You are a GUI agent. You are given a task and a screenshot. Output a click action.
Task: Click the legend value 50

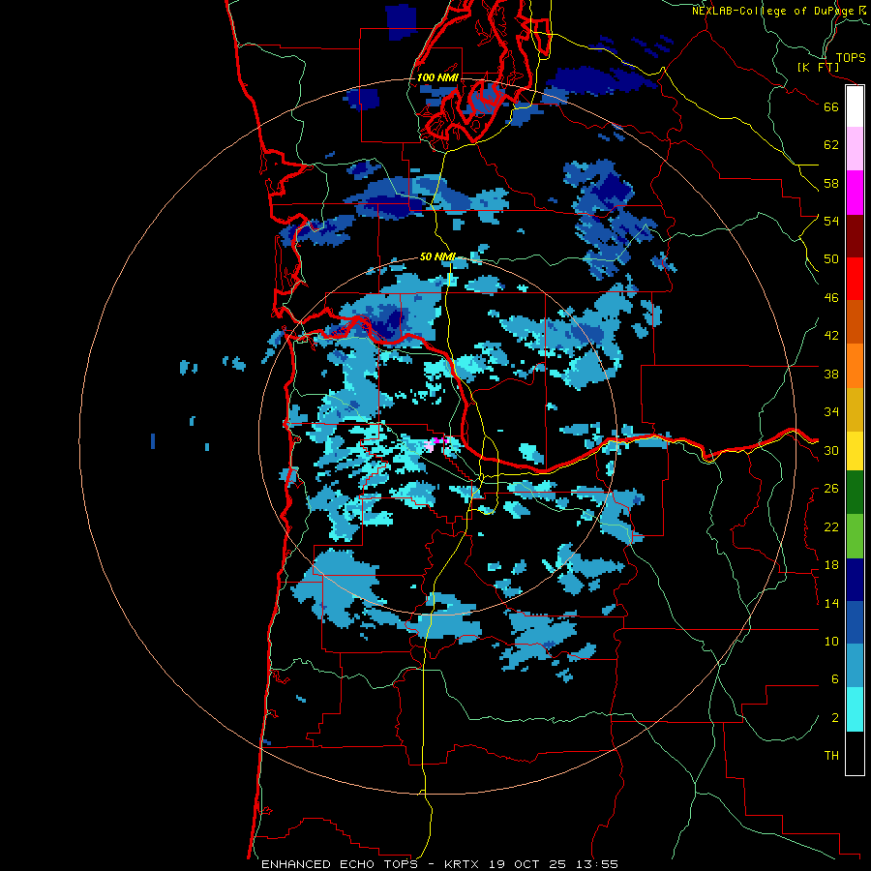831,259
